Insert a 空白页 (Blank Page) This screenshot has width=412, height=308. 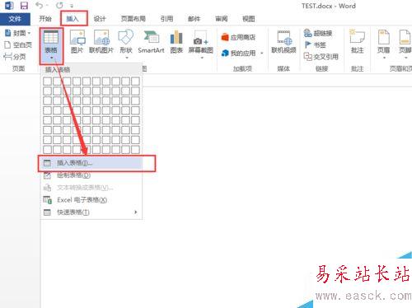(x=18, y=44)
